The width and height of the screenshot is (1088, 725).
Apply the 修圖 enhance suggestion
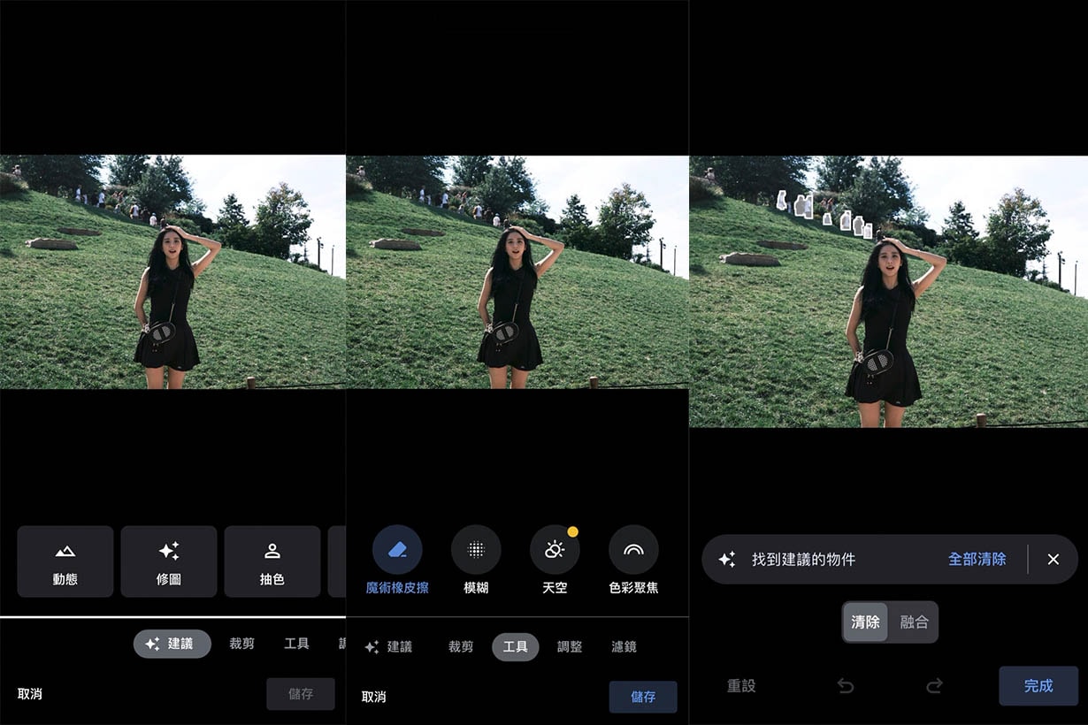pos(168,561)
